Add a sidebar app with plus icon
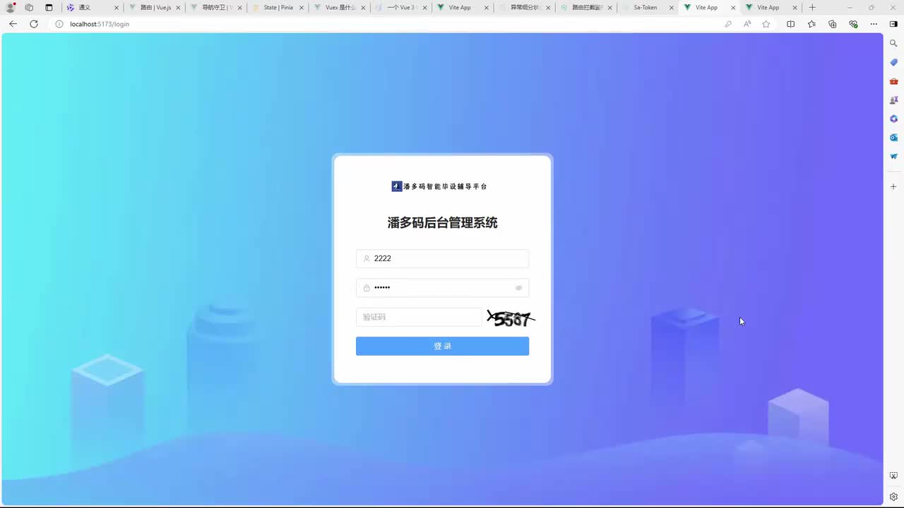Viewport: 904px width, 508px height. coord(893,187)
